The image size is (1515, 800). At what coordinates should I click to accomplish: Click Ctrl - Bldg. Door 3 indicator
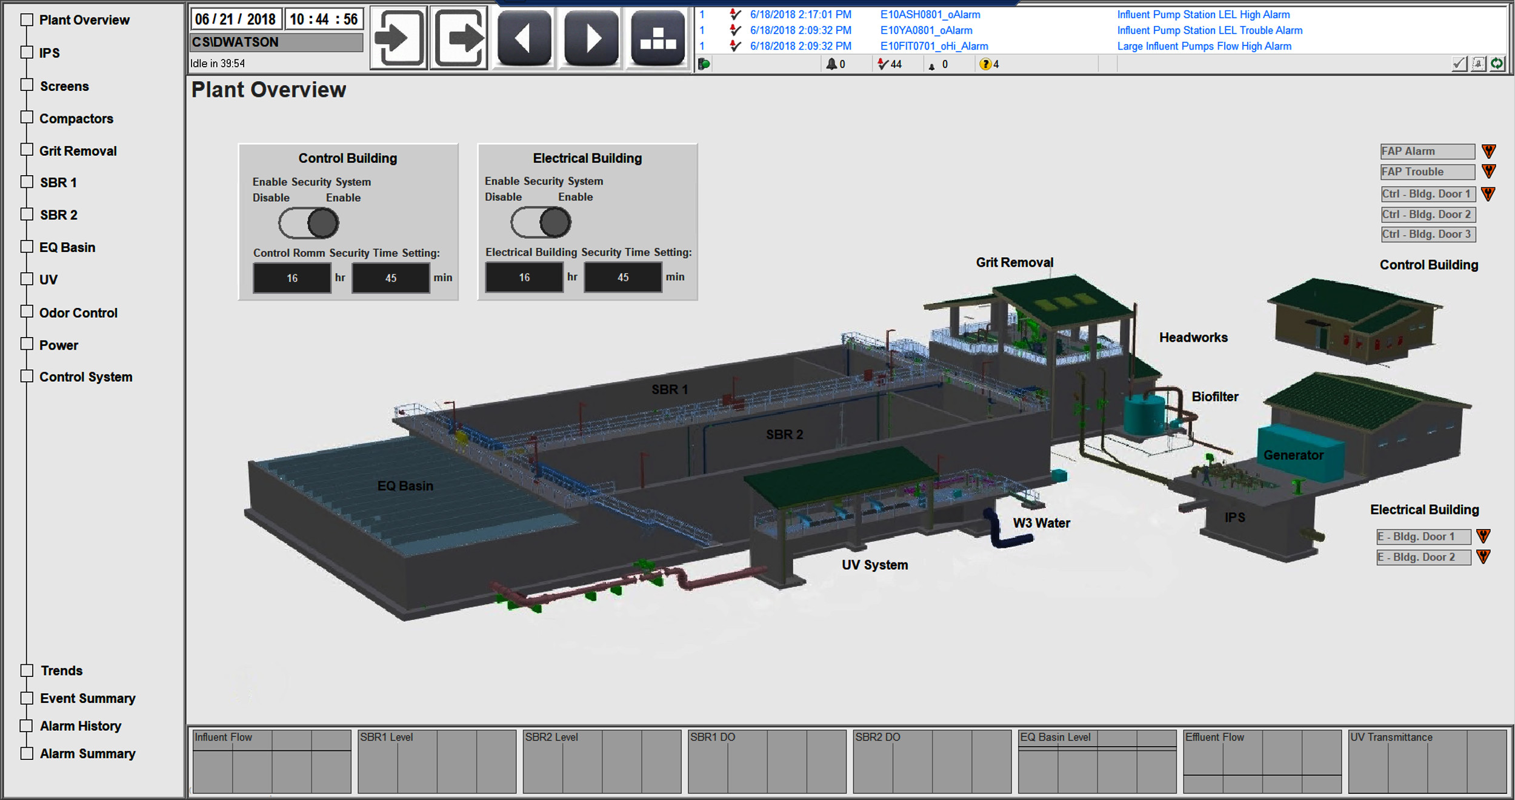1428,235
